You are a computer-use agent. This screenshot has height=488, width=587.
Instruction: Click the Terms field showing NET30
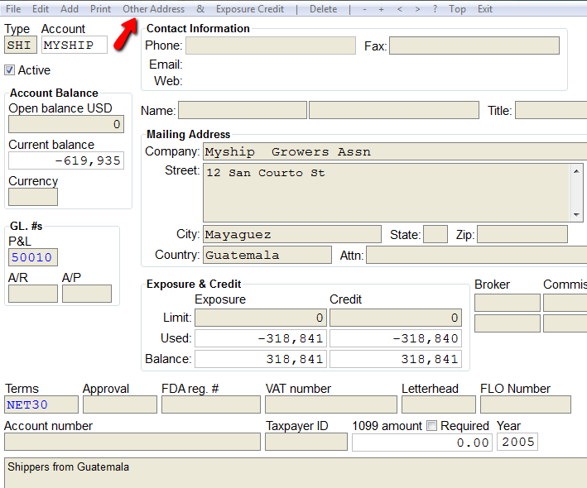point(41,404)
